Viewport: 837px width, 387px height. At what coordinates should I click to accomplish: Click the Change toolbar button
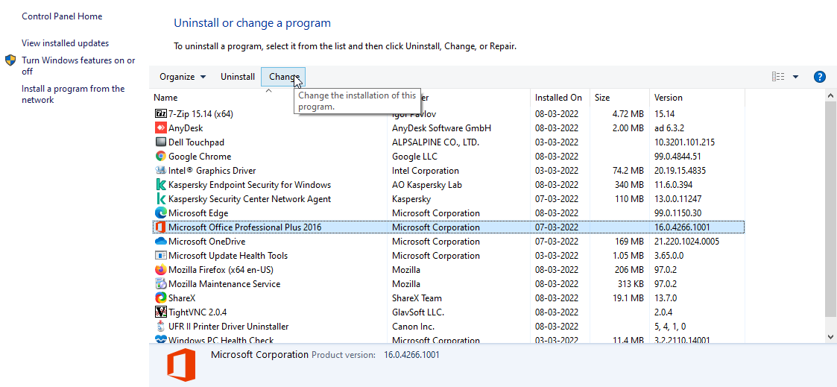pyautogui.click(x=283, y=77)
